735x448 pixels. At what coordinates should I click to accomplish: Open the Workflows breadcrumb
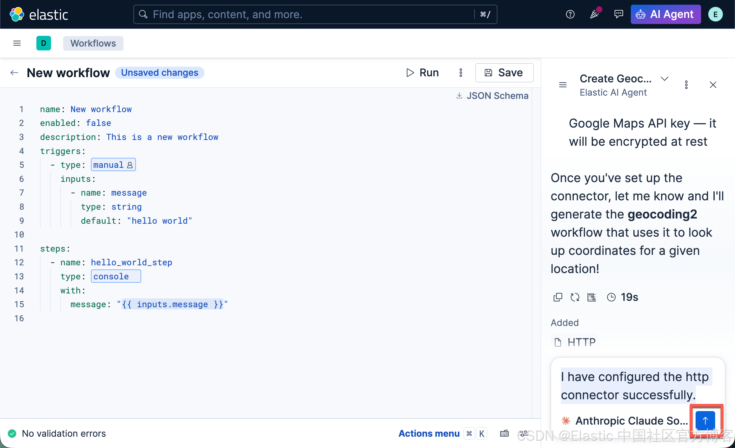point(93,43)
